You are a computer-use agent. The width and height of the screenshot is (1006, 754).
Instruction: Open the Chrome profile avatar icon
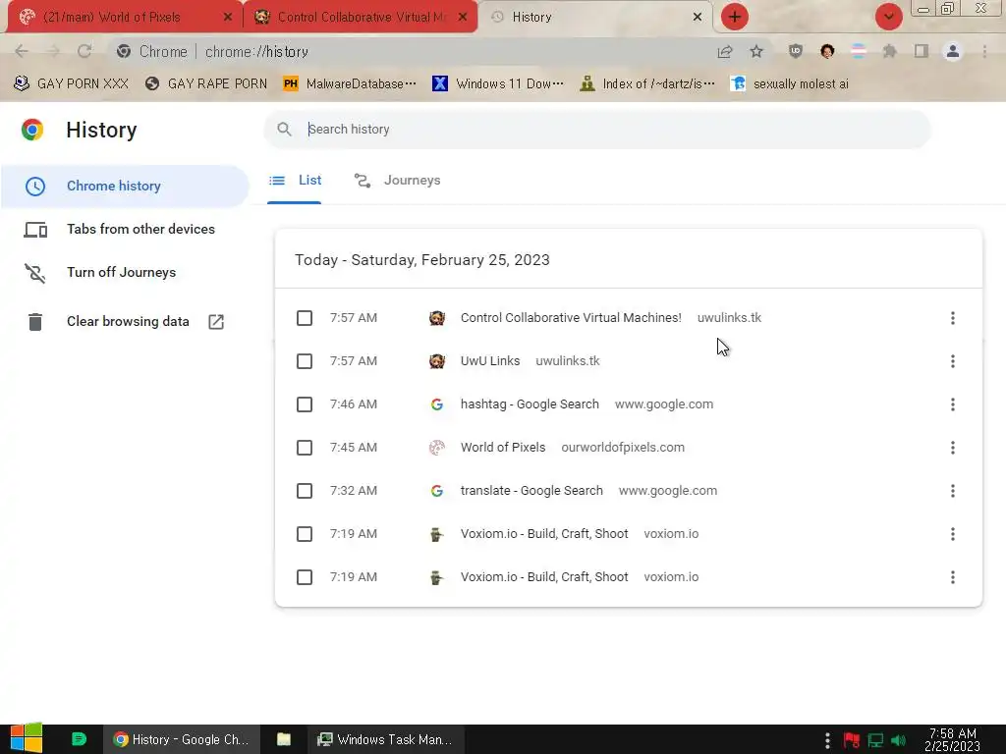(953, 51)
